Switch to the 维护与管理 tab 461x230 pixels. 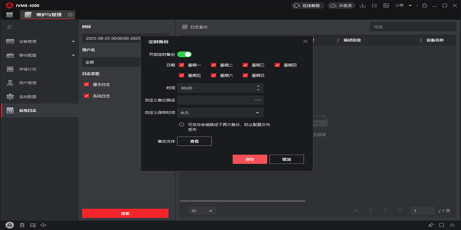pyautogui.click(x=48, y=15)
